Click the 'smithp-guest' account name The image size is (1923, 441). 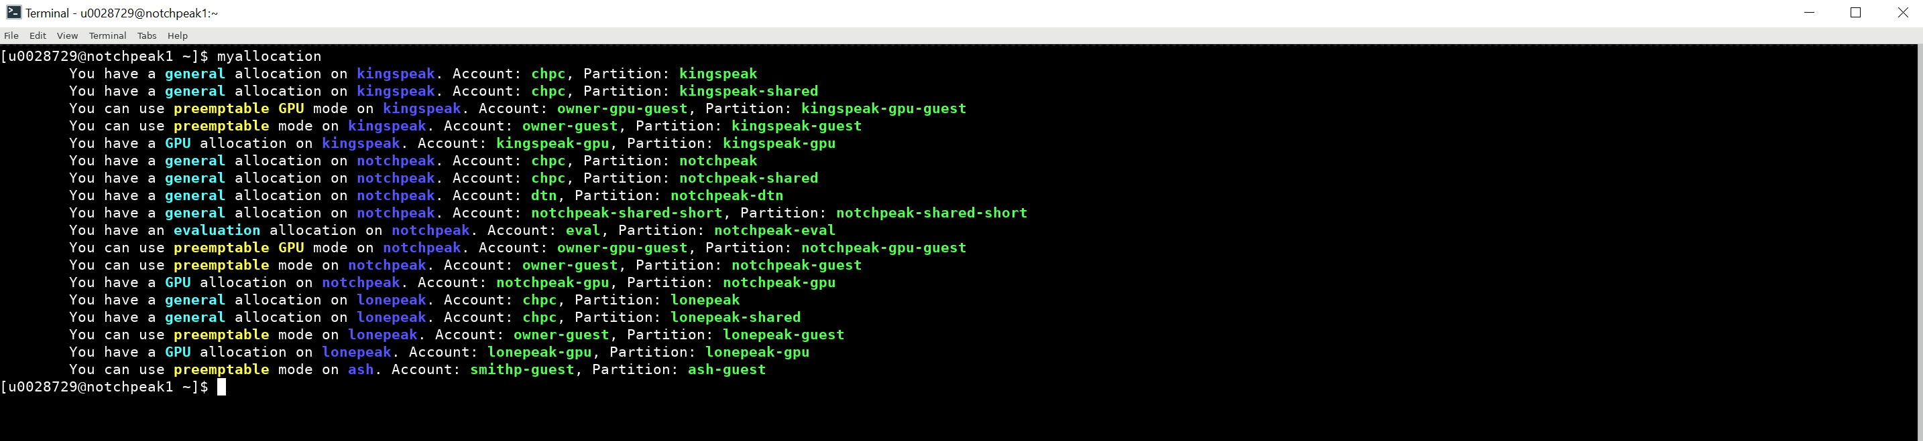point(522,369)
